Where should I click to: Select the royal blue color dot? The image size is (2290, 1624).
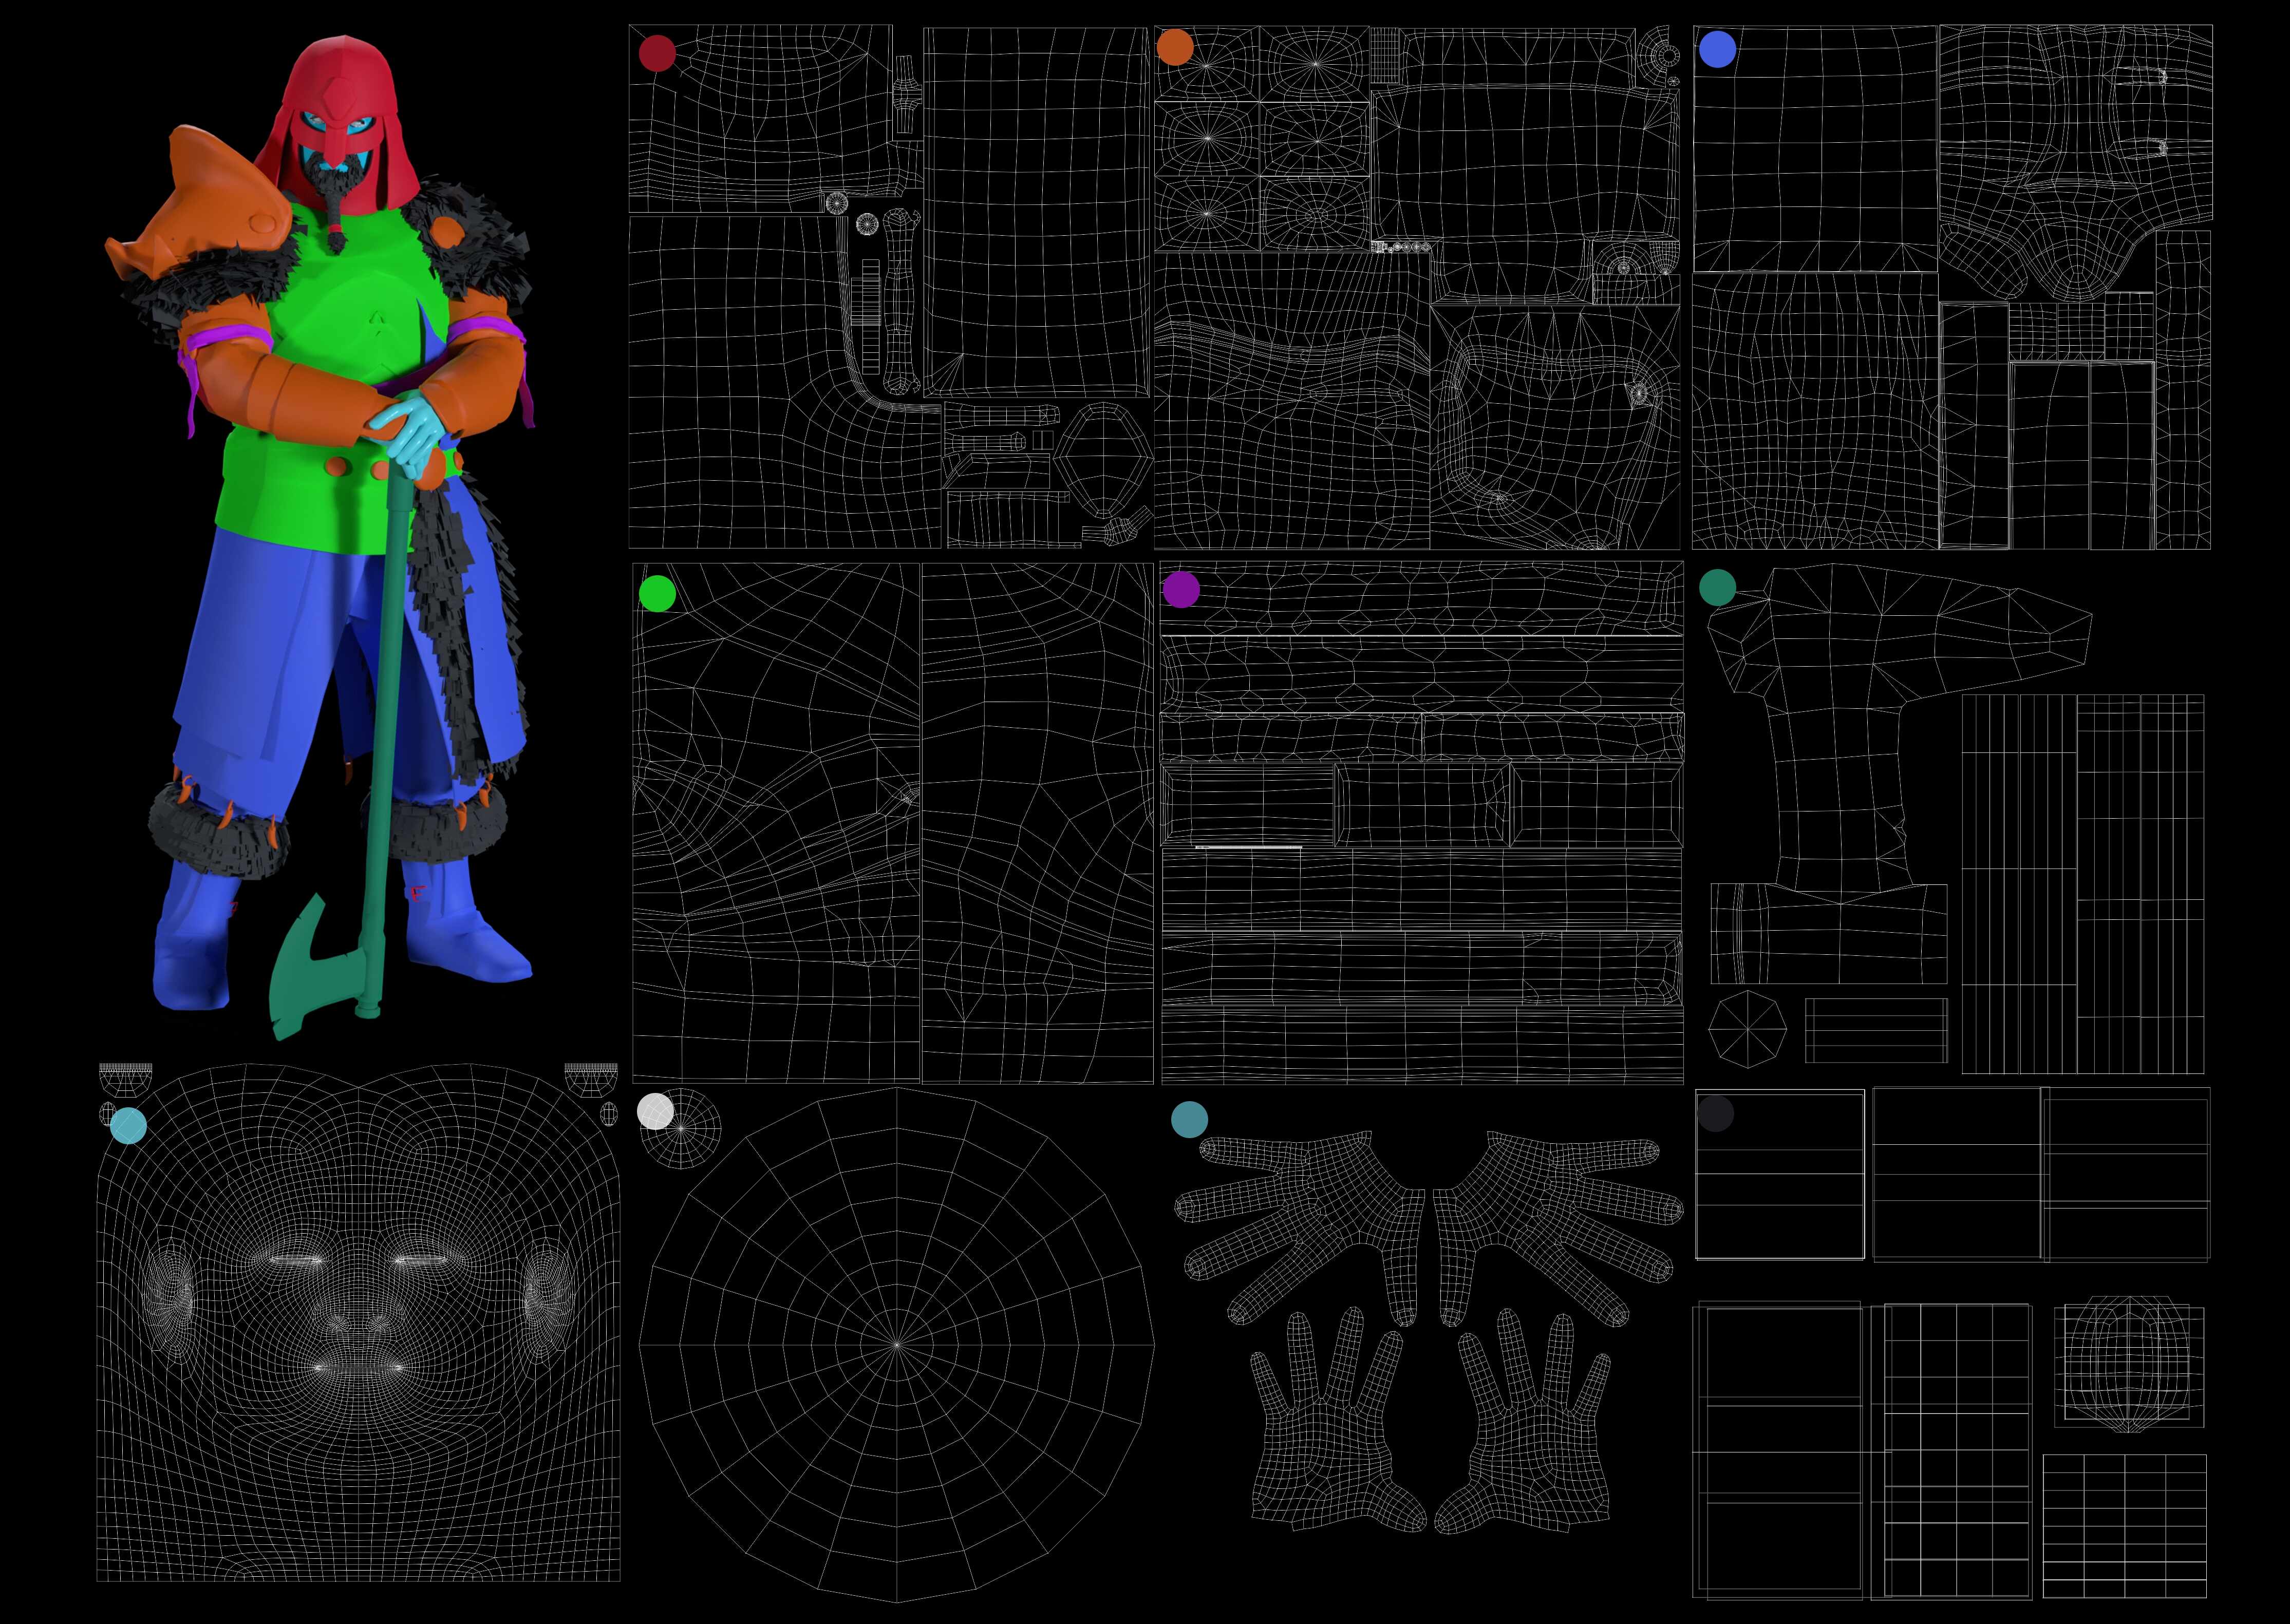pos(1718,49)
